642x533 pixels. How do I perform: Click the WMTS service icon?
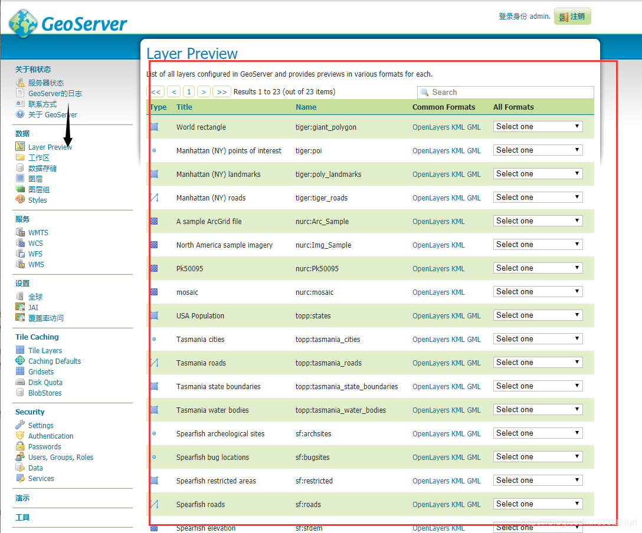click(x=20, y=232)
